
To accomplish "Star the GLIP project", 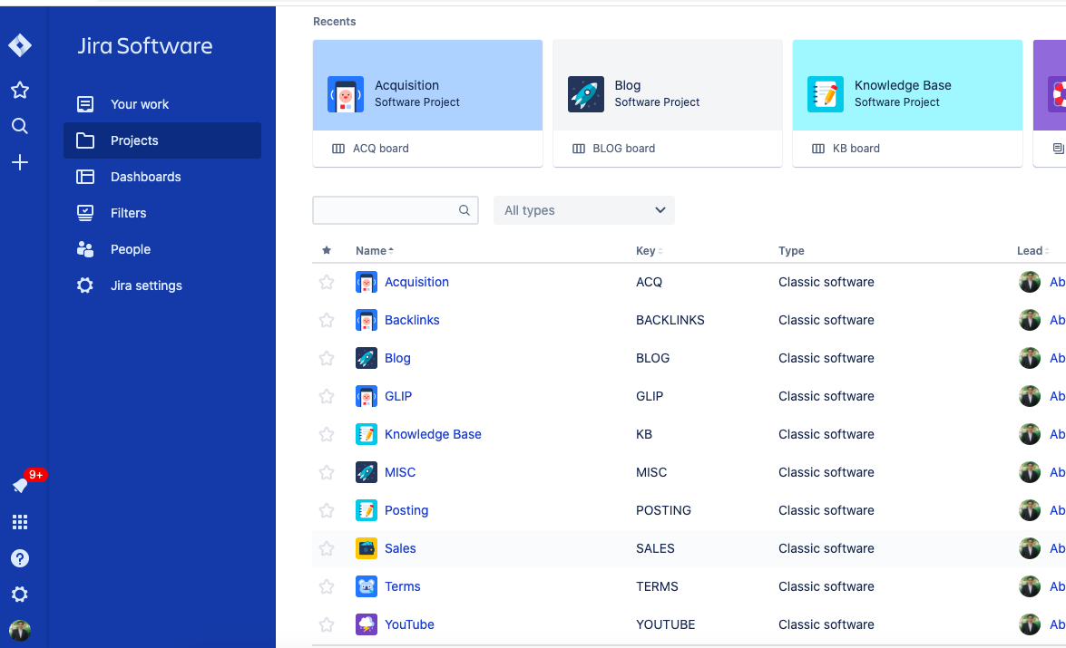I will point(327,396).
